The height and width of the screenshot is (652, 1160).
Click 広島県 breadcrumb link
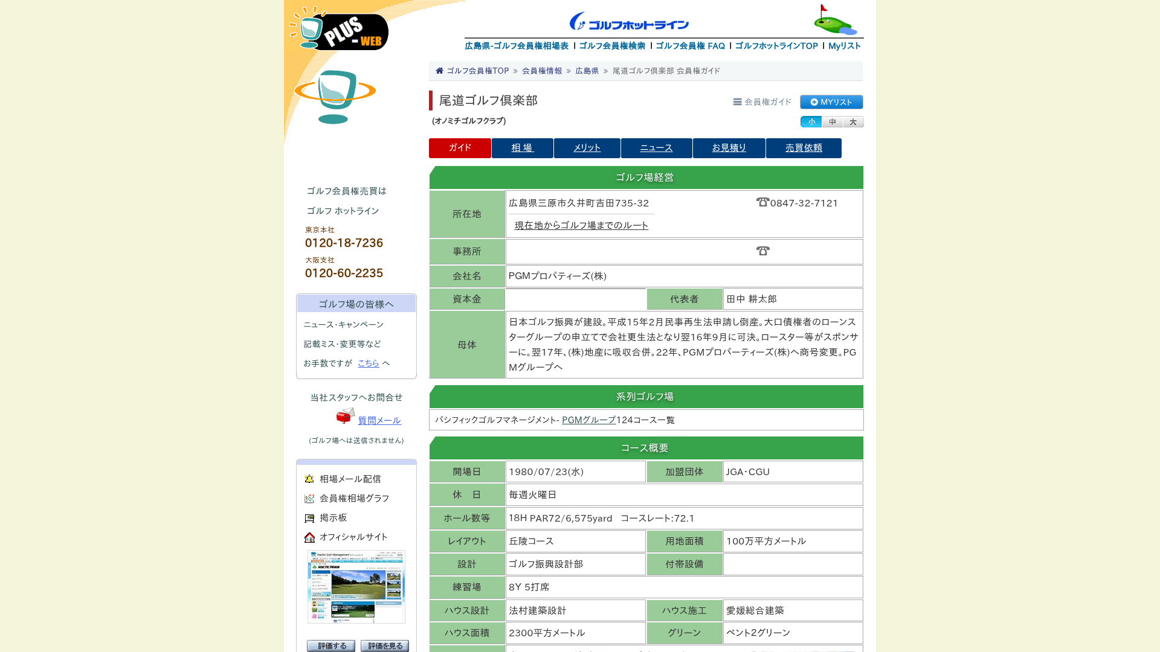tap(587, 71)
